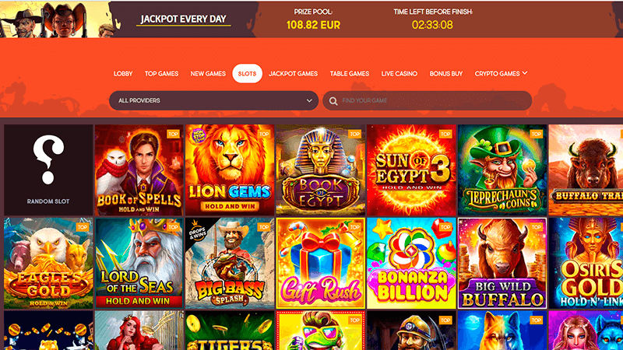Image resolution: width=623 pixels, height=350 pixels.
Task: Click the Jackpot Every Day link
Action: (x=184, y=19)
